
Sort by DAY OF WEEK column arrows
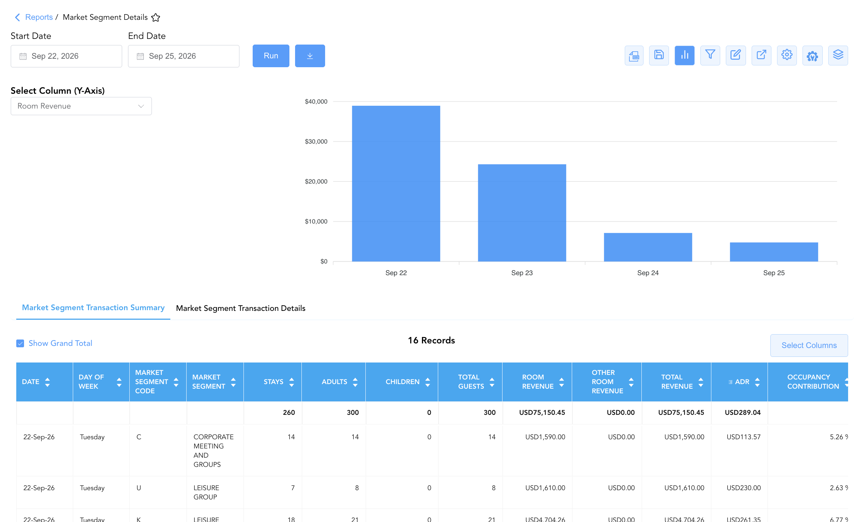119,382
